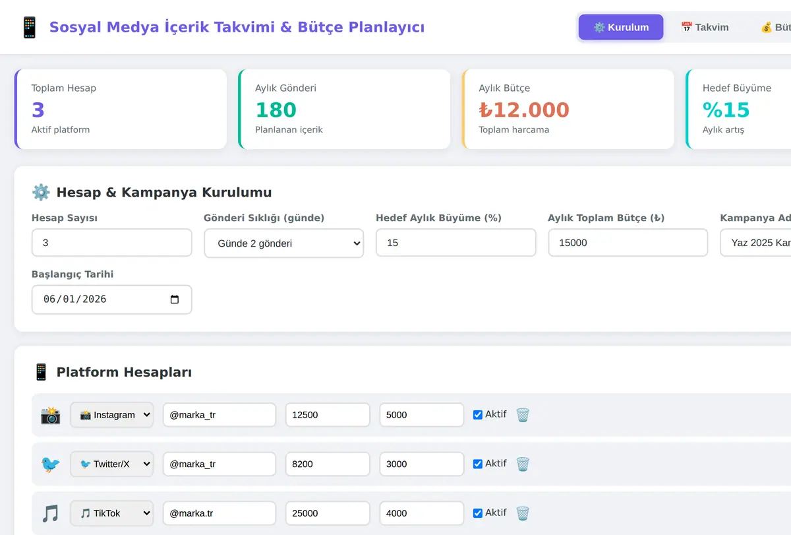Click the Planlanan içerik caption
The image size is (791, 535).
coord(289,129)
